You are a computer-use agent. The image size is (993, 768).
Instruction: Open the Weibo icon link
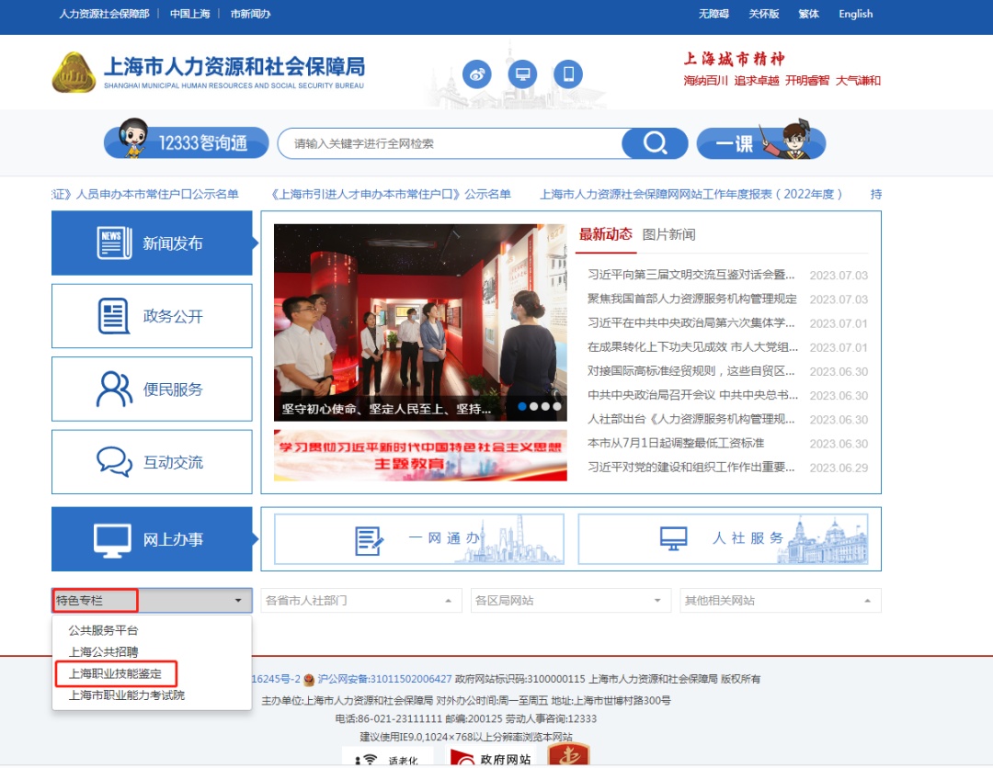tap(476, 73)
